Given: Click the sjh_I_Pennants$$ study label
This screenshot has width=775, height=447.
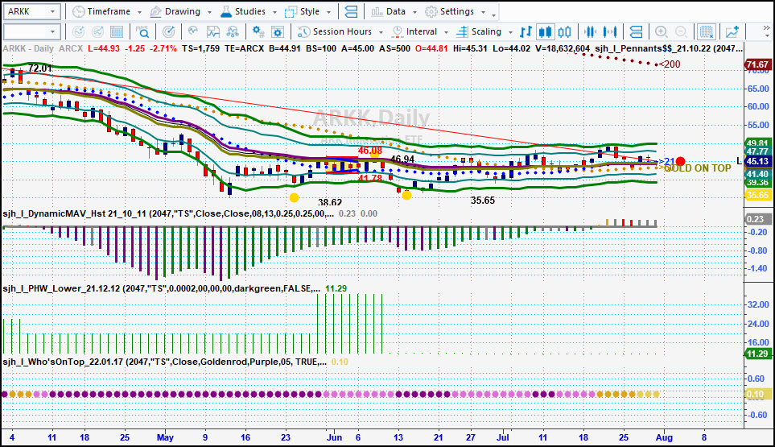Looking at the screenshot, I should click(669, 48).
